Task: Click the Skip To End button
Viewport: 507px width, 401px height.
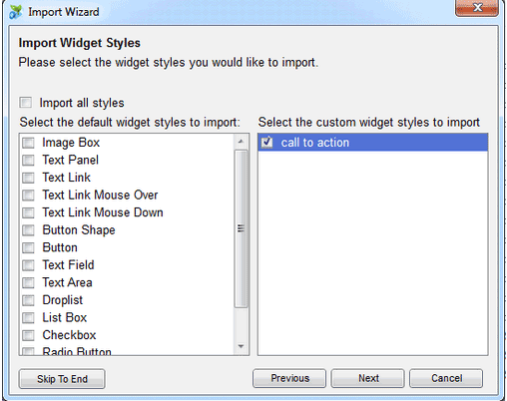Action: coord(62,379)
